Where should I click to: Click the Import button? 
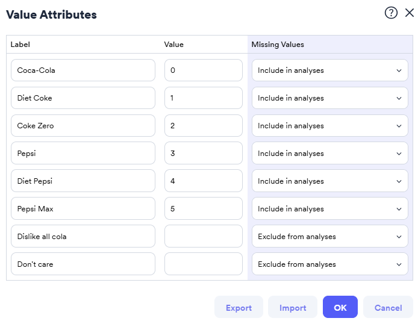pos(293,307)
